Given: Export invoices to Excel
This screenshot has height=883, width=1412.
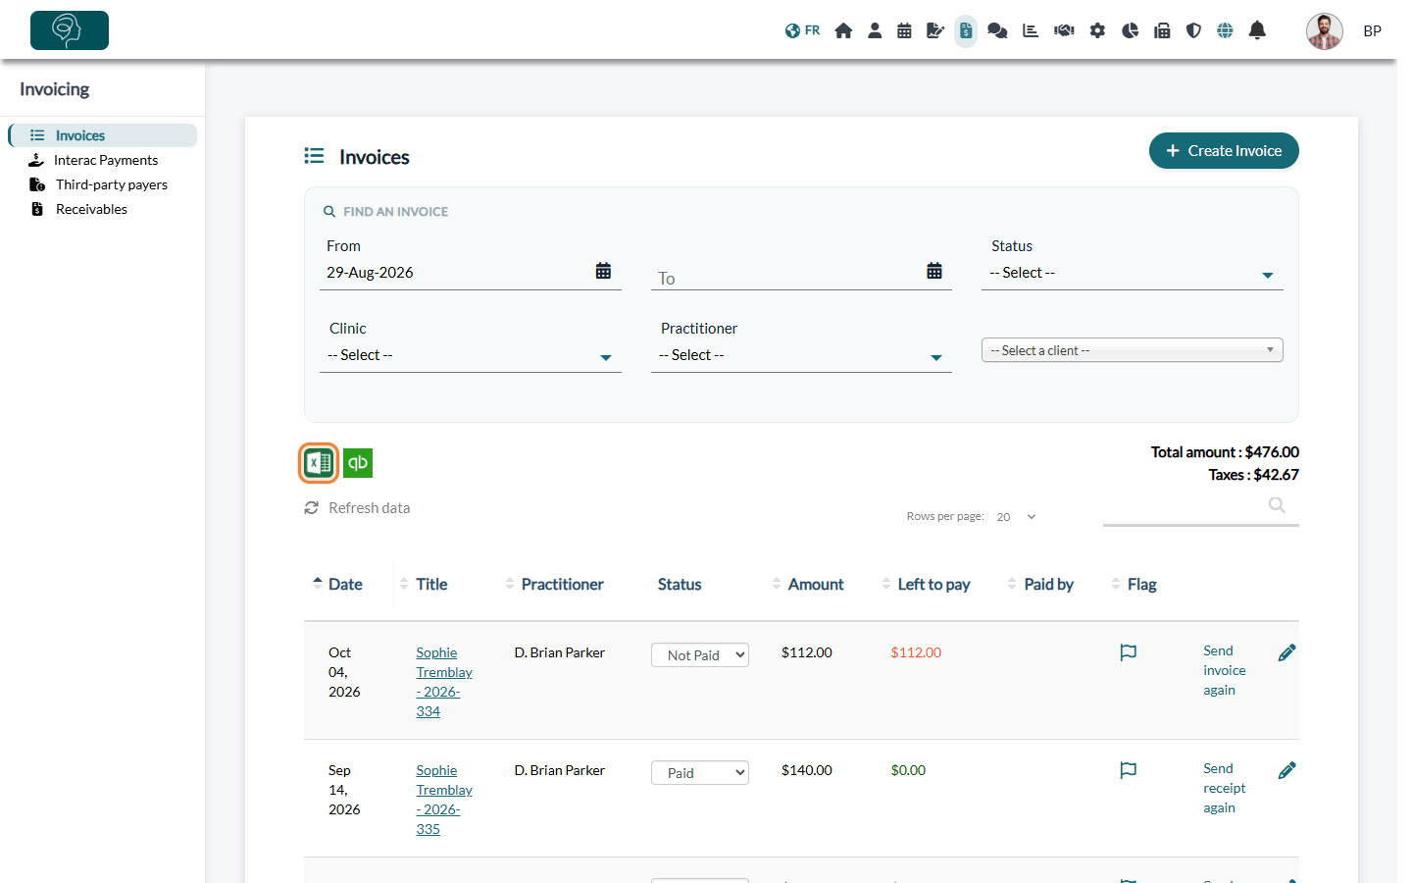Looking at the screenshot, I should pyautogui.click(x=319, y=463).
